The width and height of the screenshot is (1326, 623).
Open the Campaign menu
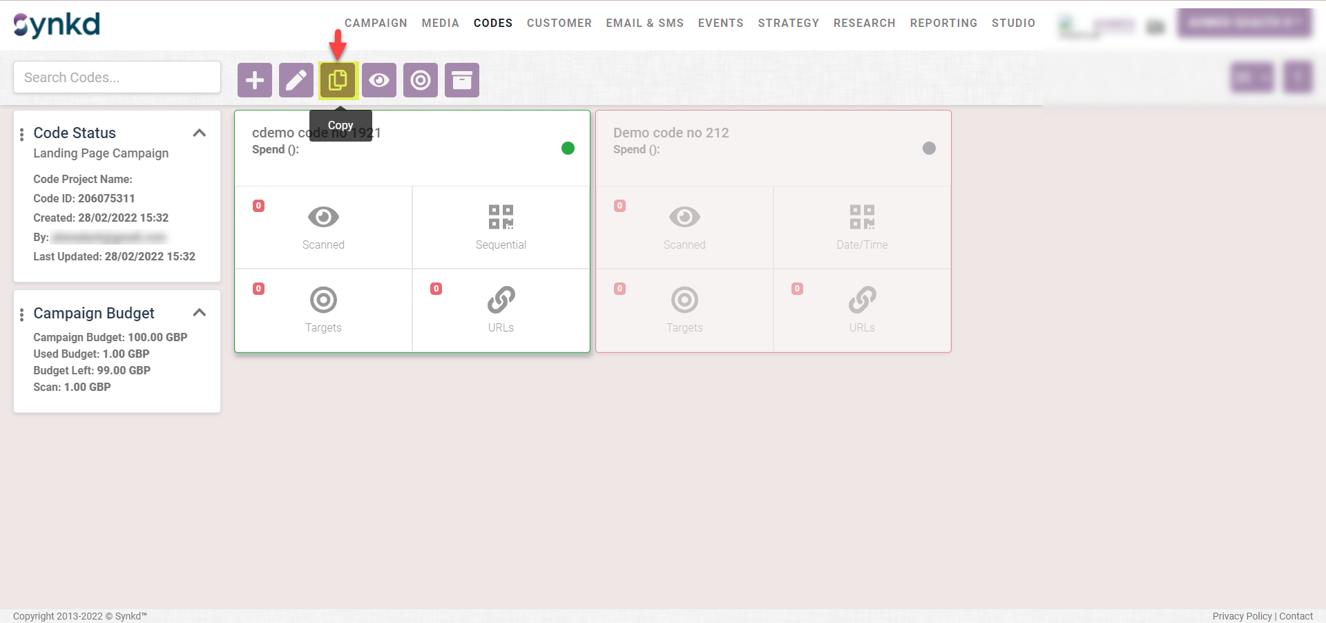pyautogui.click(x=376, y=23)
